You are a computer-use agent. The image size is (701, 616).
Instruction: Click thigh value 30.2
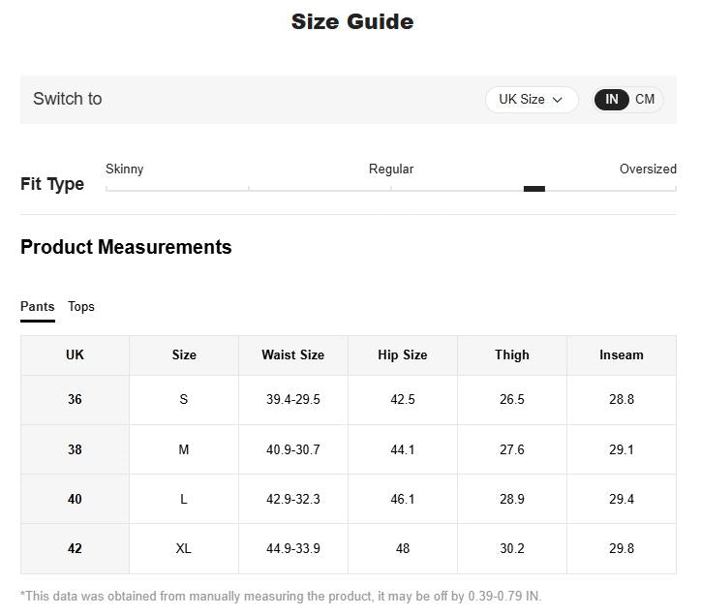[x=512, y=549]
